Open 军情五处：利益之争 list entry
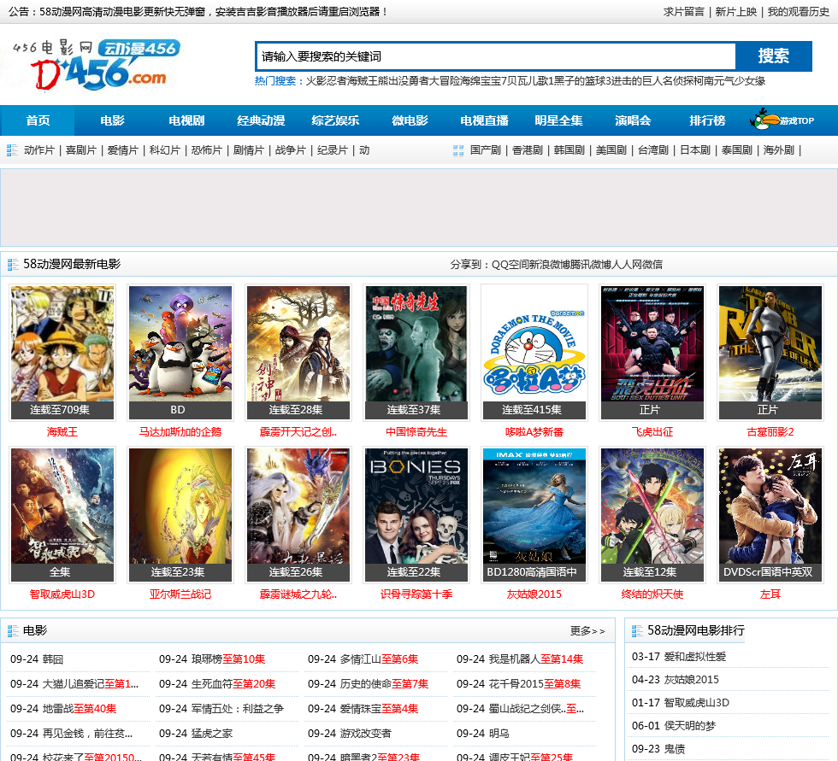Viewport: 838px width, 761px height. 238,709
